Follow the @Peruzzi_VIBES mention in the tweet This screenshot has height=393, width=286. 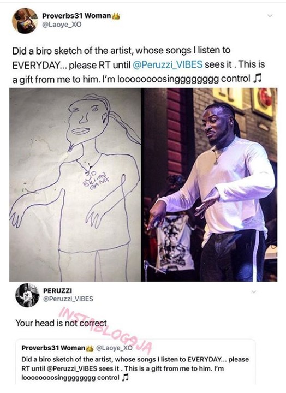[x=167, y=64]
